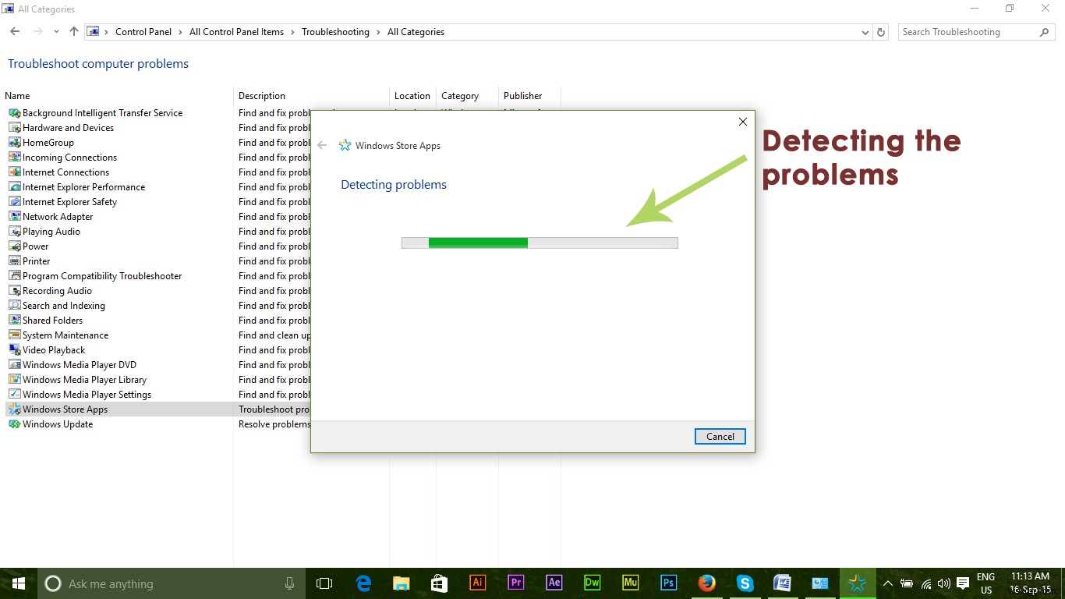The height and width of the screenshot is (599, 1065).
Task: Go back using the Explorer back arrow
Action: coord(15,32)
